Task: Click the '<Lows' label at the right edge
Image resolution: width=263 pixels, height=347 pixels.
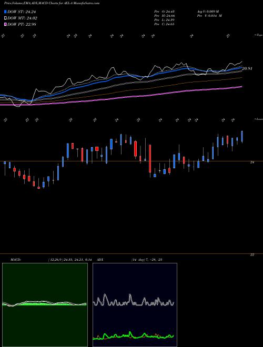Action: 258,119
